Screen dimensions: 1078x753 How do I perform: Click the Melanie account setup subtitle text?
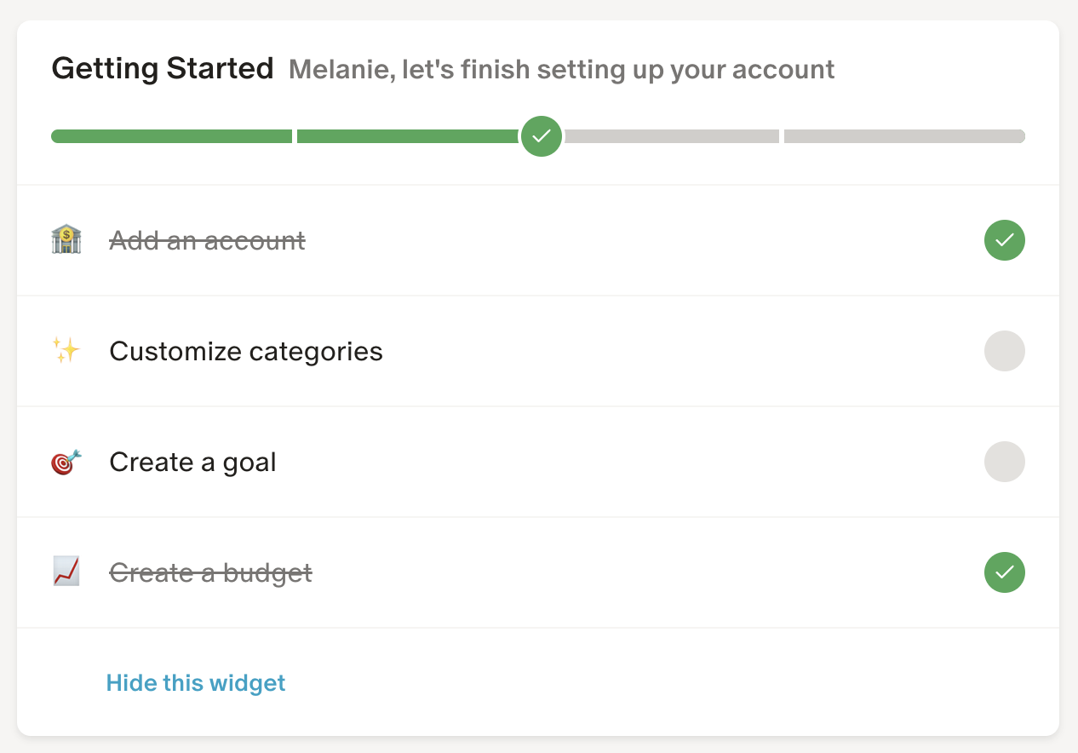(561, 69)
